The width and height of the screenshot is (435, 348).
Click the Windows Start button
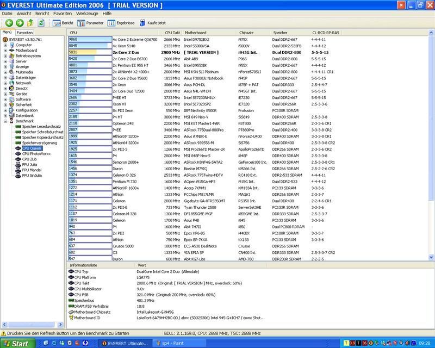[17, 344]
